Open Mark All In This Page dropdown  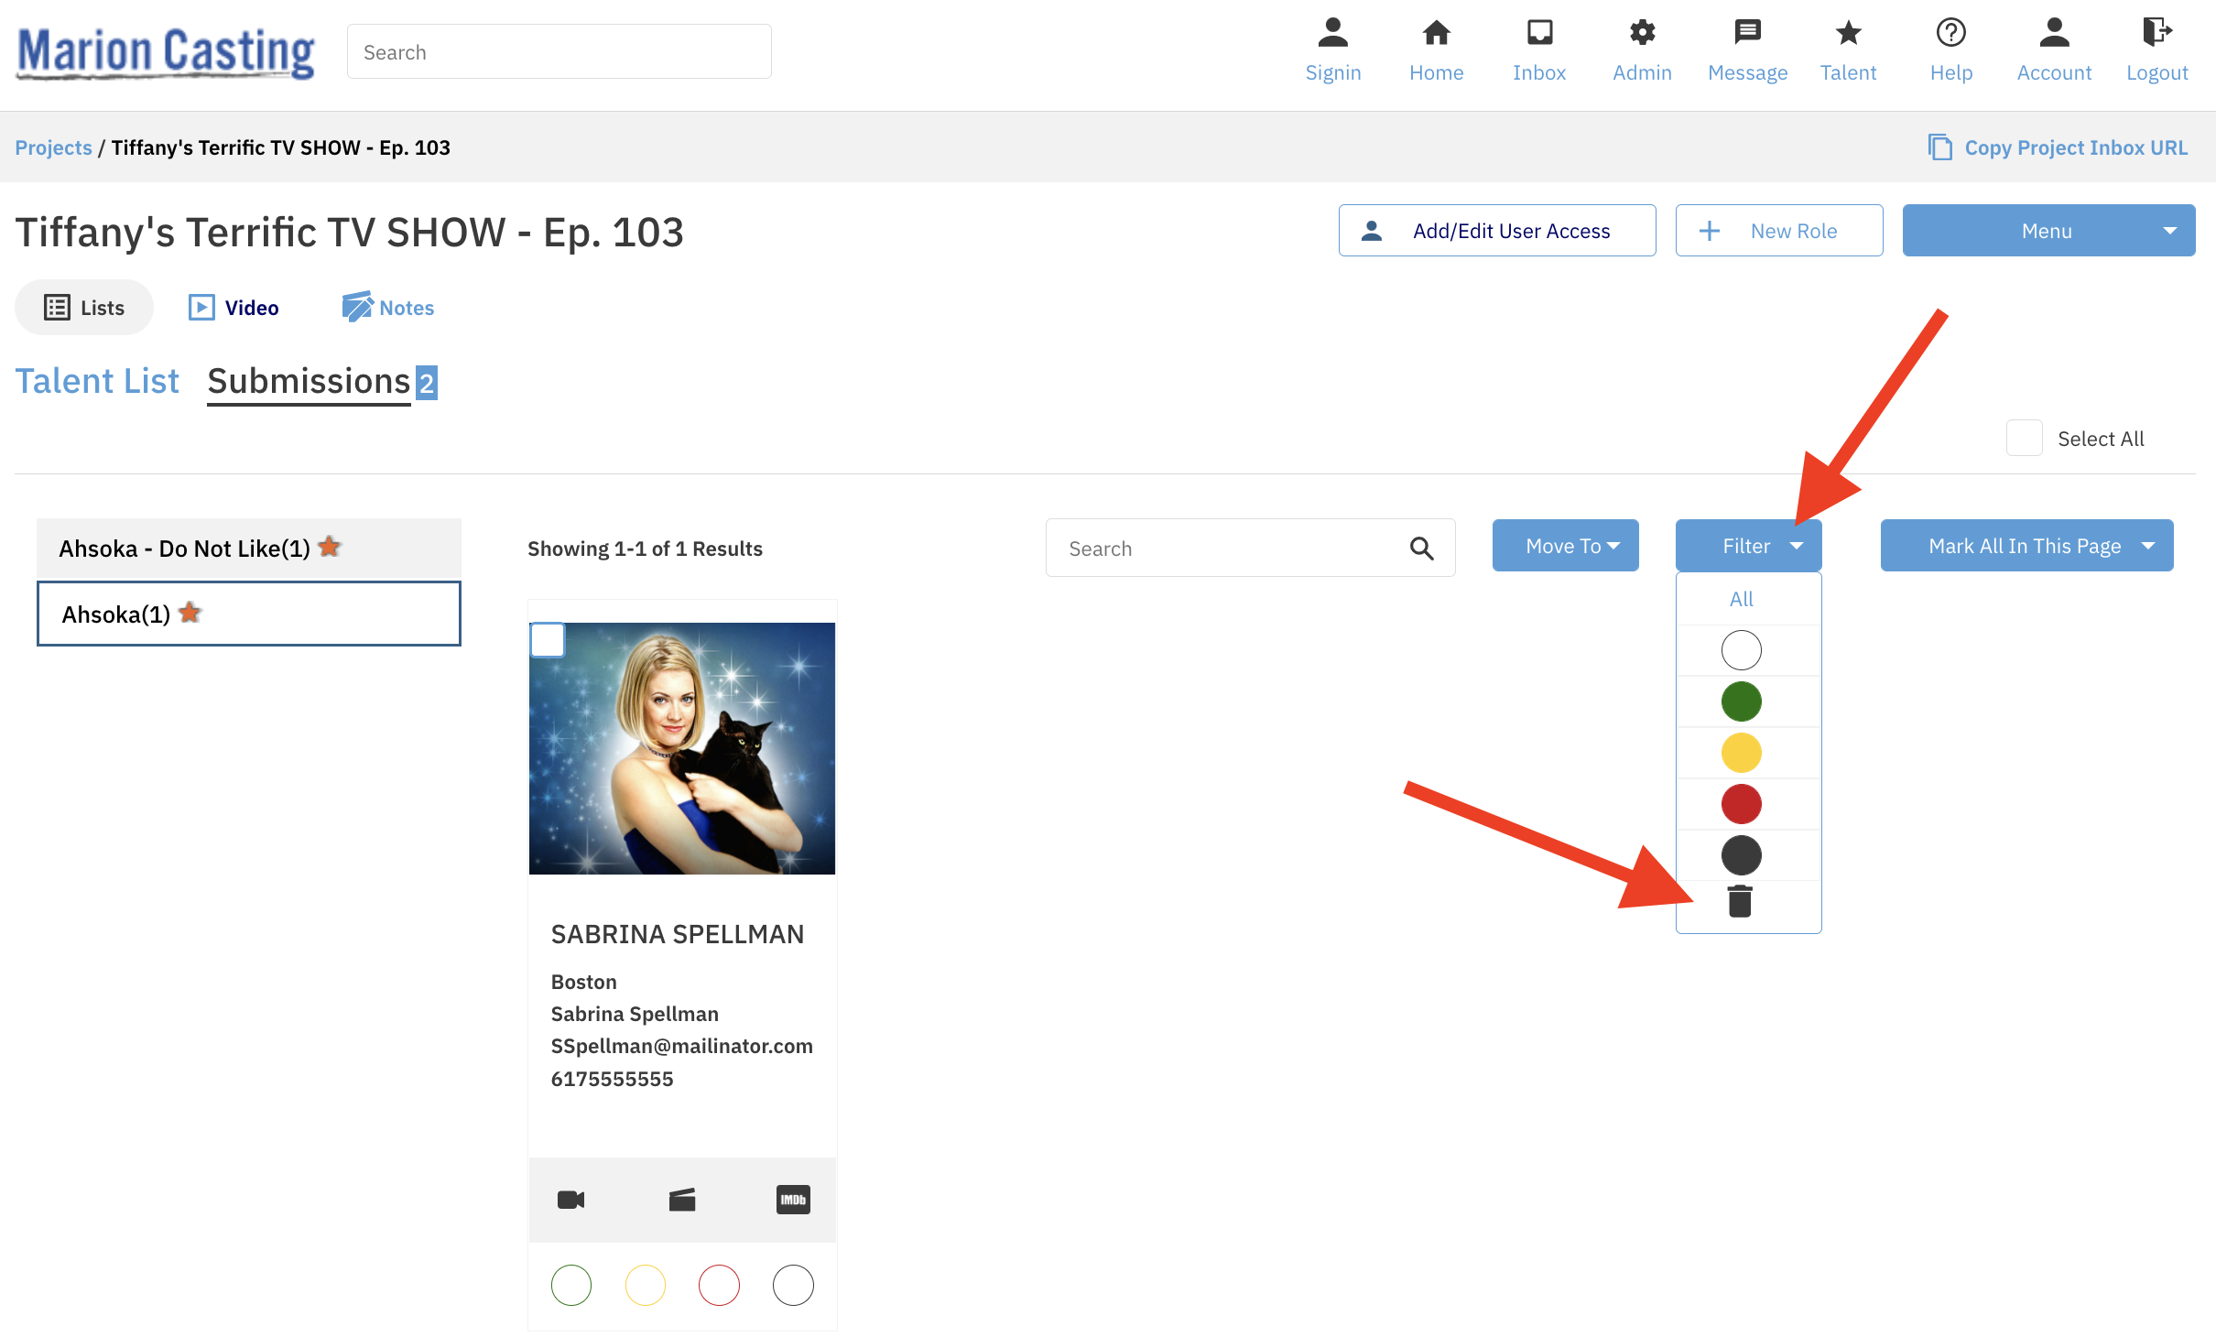click(2026, 546)
